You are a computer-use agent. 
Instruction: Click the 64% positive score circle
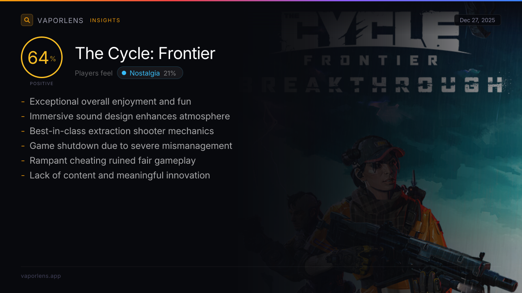pyautogui.click(x=42, y=58)
